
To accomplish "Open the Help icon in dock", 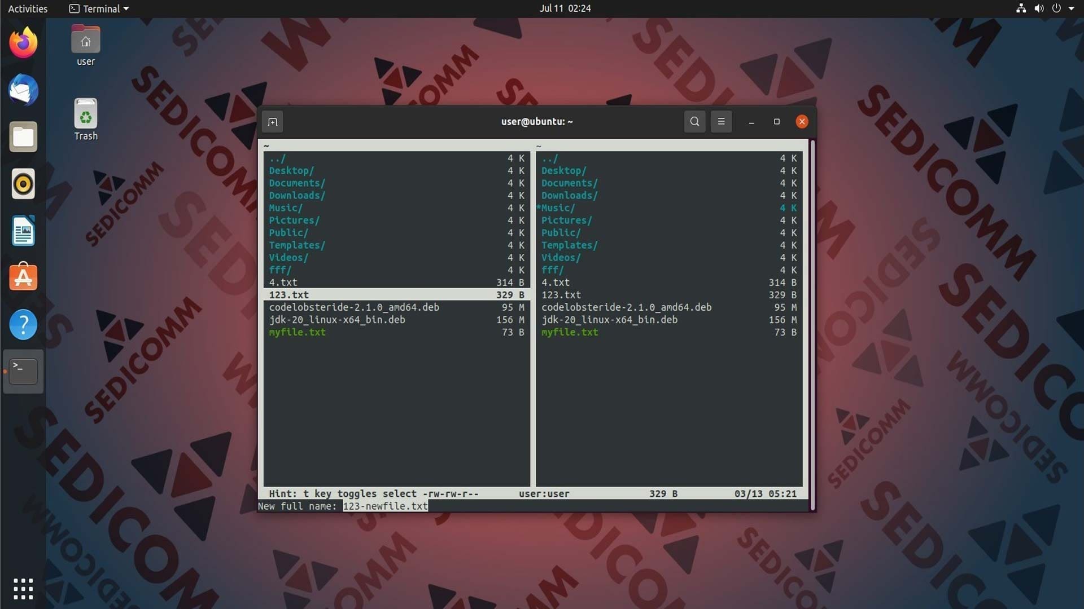I will point(23,325).
